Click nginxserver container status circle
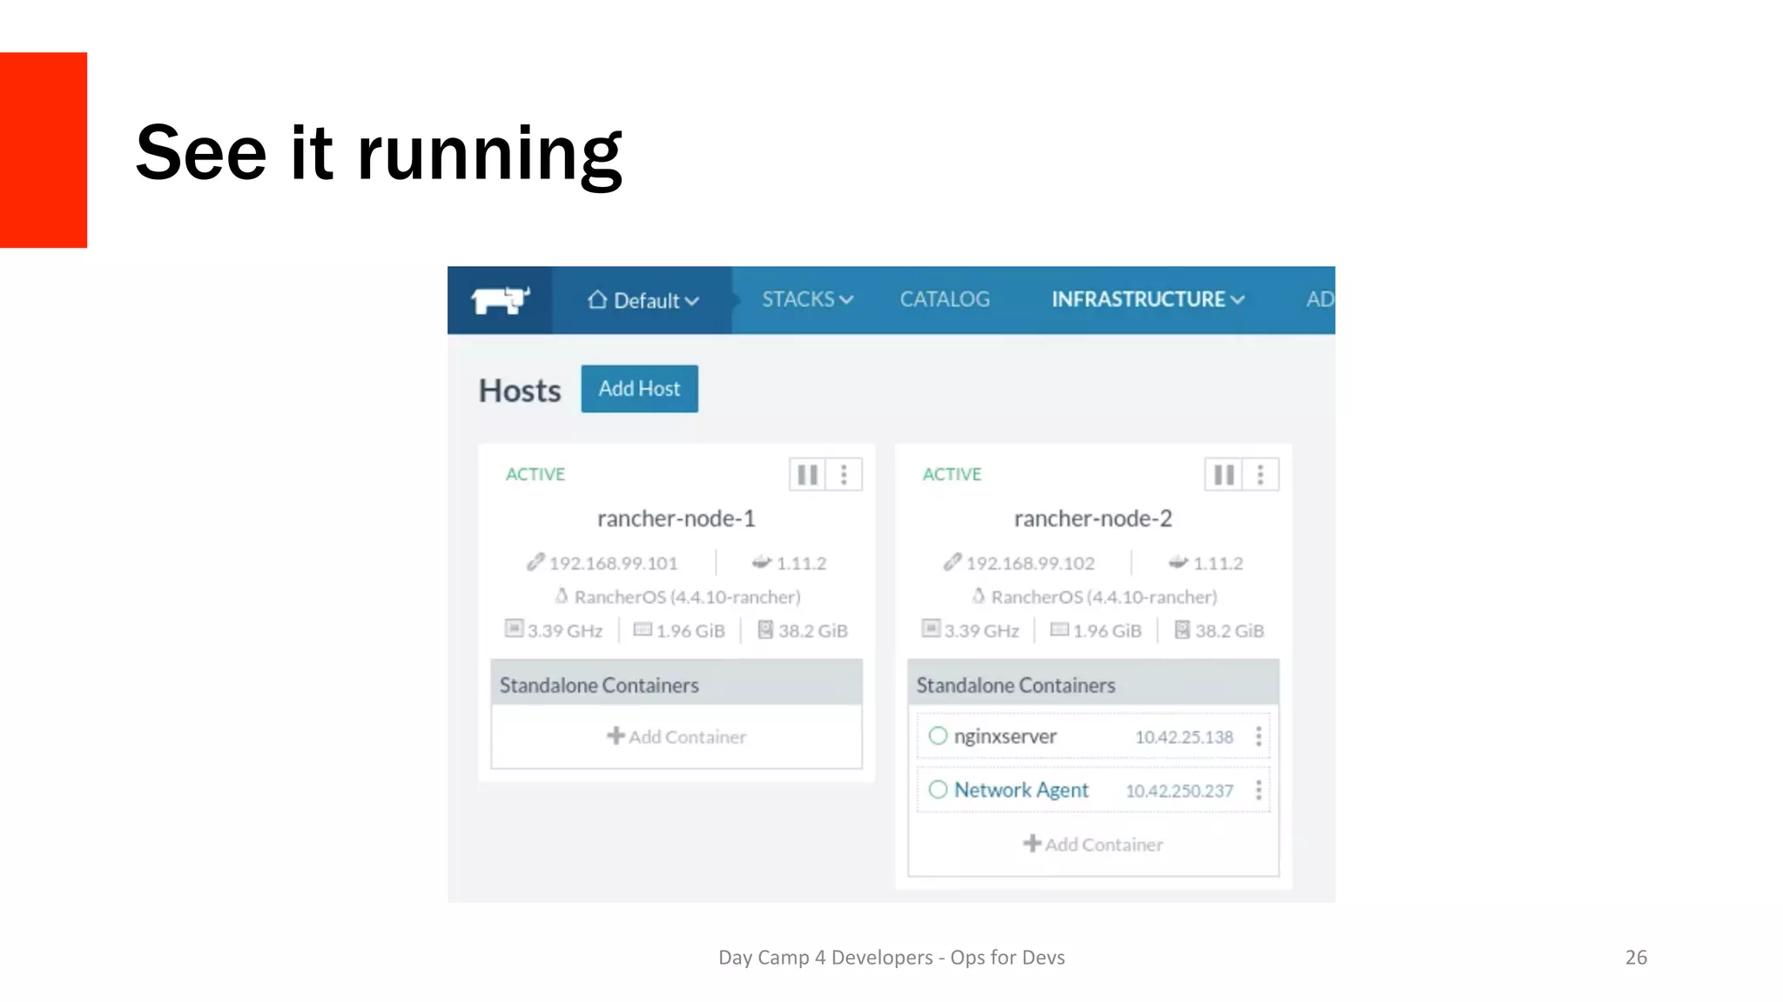The width and height of the screenshot is (1783, 1002). (938, 736)
